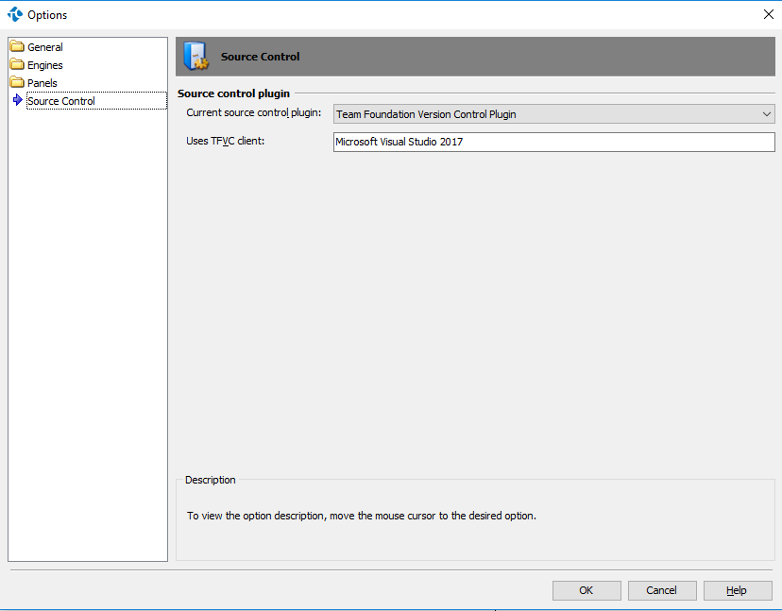Click the plugin dropdown arrow
782x611 pixels.
pyautogui.click(x=767, y=114)
